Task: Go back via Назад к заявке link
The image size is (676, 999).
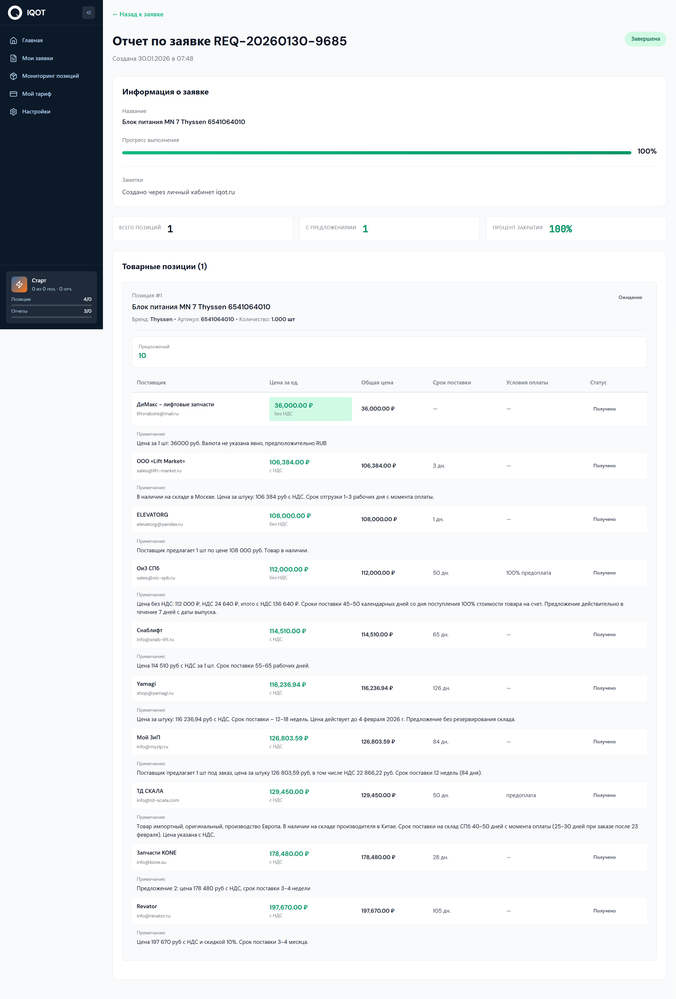Action: pos(138,14)
